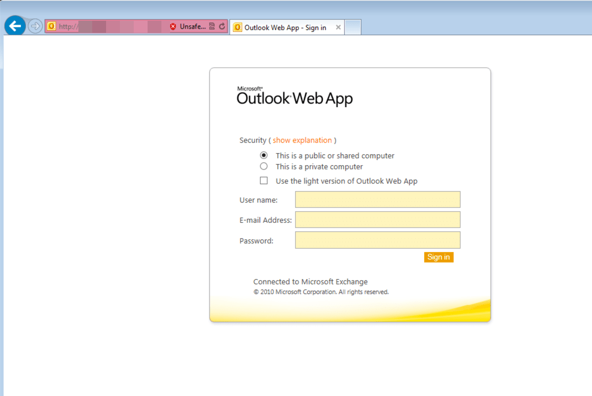The image size is (592, 396).
Task: Open the 'show explanation' security link
Action: point(302,140)
